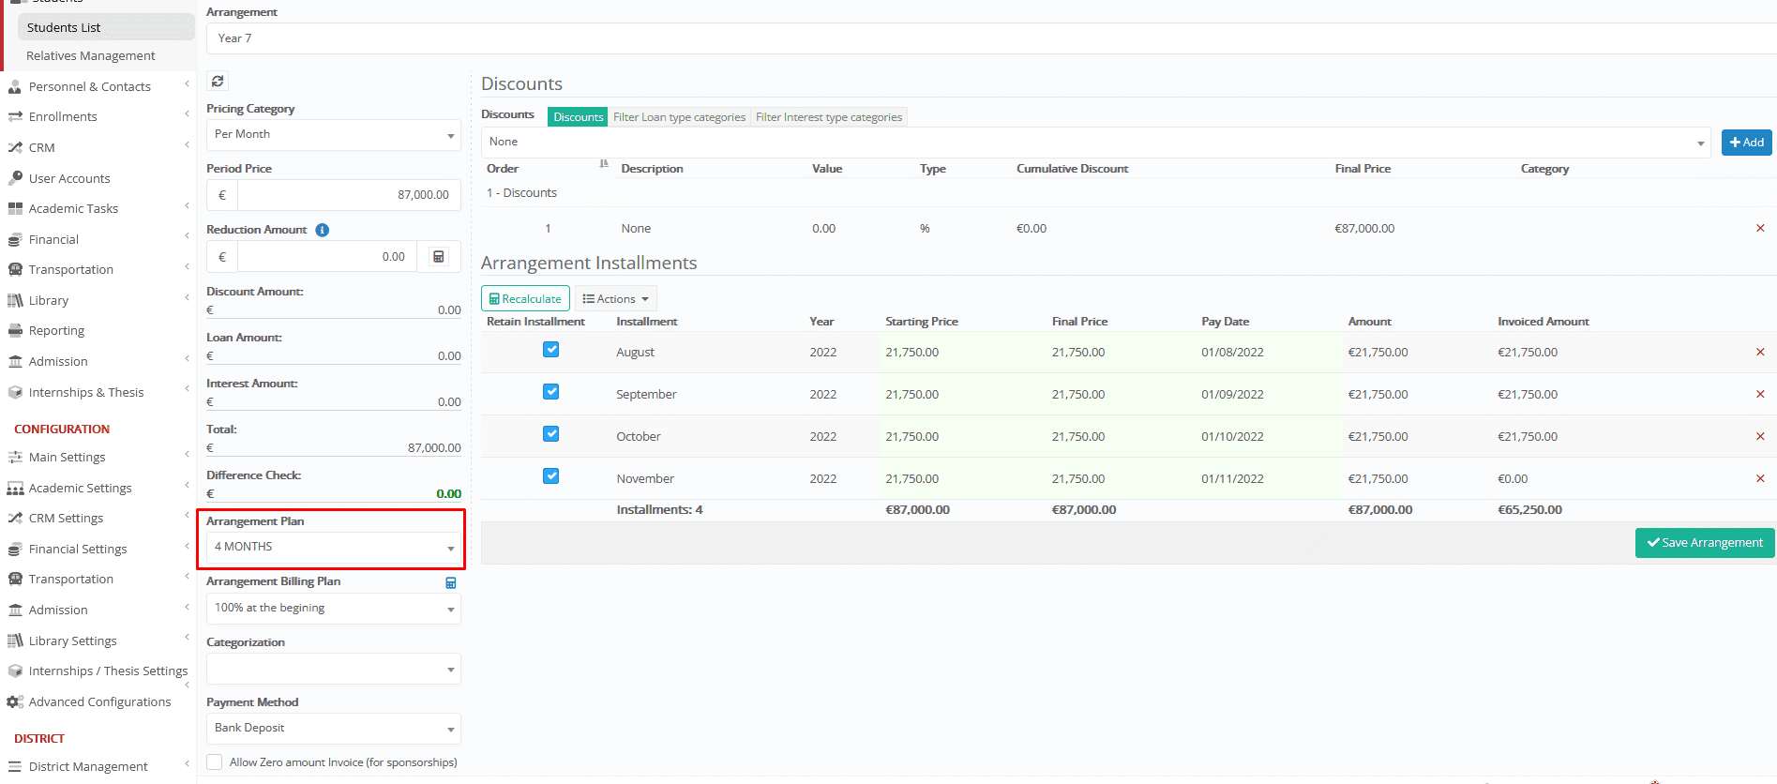Open the installments Actions dropdown
1777x784 pixels.
[616, 299]
